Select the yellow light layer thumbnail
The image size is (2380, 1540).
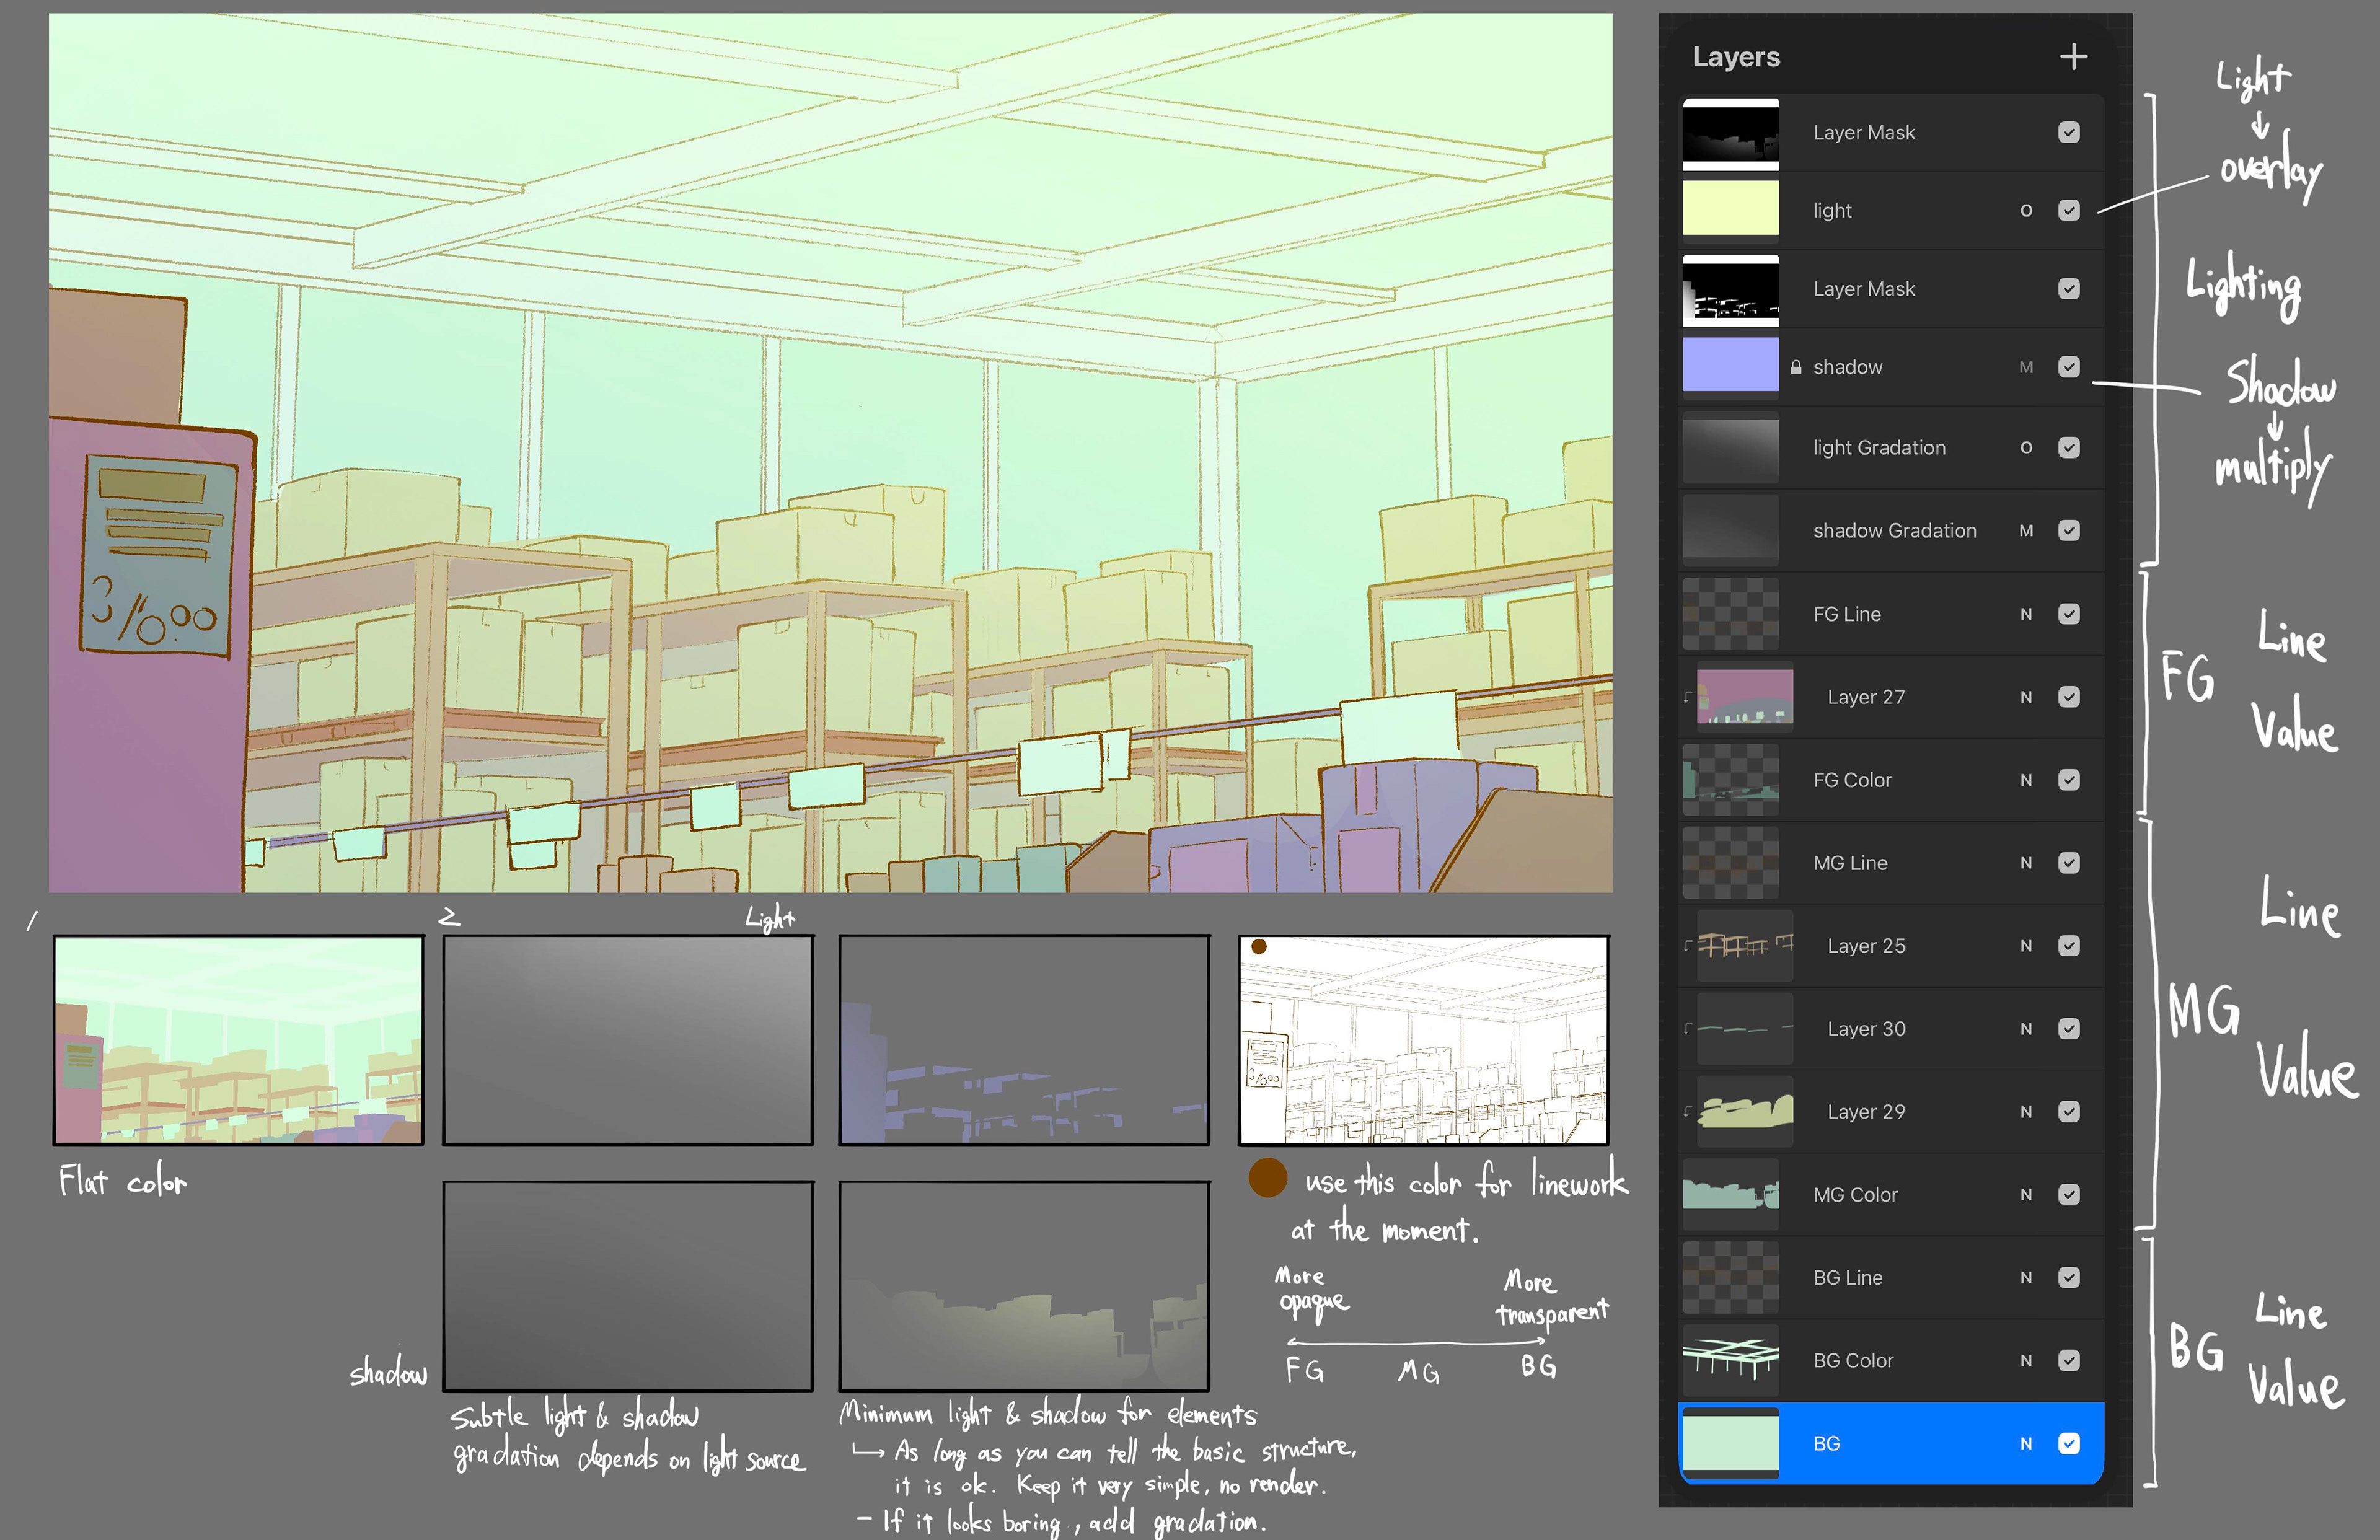(1731, 208)
